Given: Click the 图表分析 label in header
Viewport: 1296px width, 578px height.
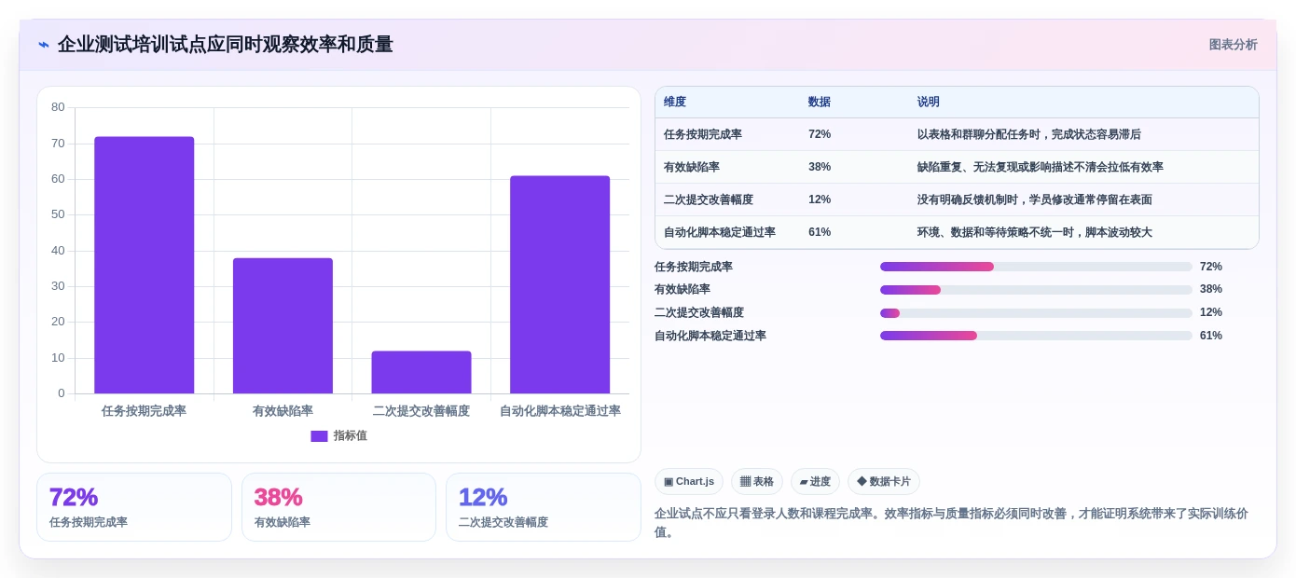Looking at the screenshot, I should point(1233,45).
